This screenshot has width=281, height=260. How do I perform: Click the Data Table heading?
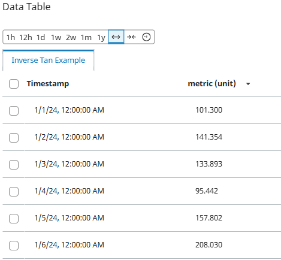coord(26,7)
